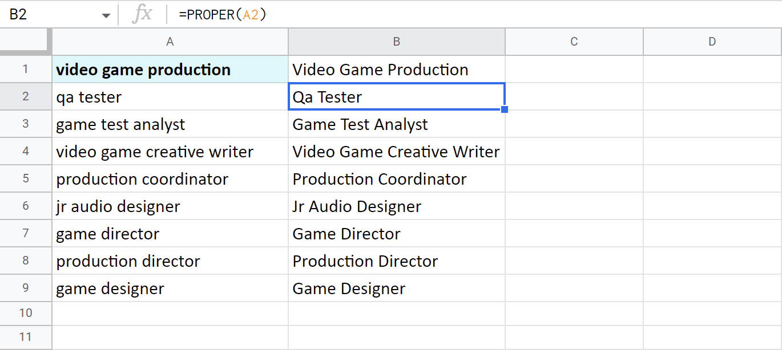Click the 'Production Director' cell
The image size is (782, 350).
click(x=396, y=261)
